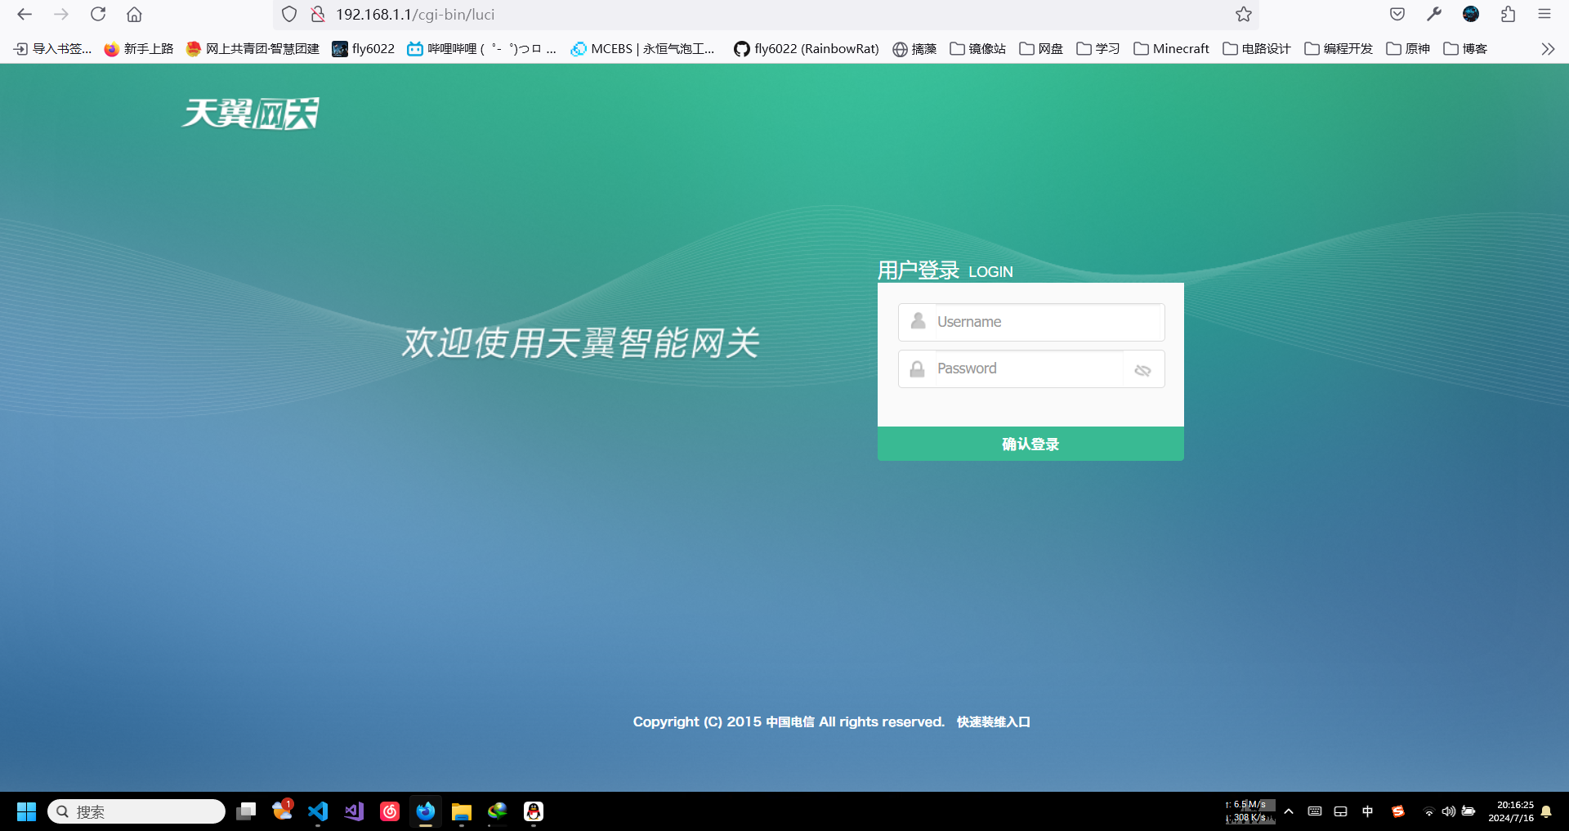1569x831 pixels.
Task: Open the 导入书签 bookmark item
Action: 52,49
